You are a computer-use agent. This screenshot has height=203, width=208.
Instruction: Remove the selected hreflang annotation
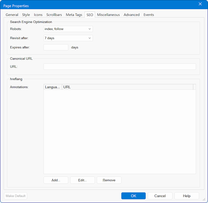coord(109,180)
